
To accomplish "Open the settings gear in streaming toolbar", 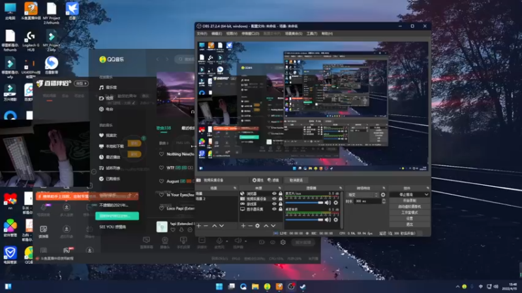I will tap(283, 242).
